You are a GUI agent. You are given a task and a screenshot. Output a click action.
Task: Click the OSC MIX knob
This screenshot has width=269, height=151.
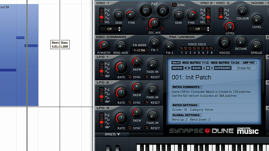(154, 24)
